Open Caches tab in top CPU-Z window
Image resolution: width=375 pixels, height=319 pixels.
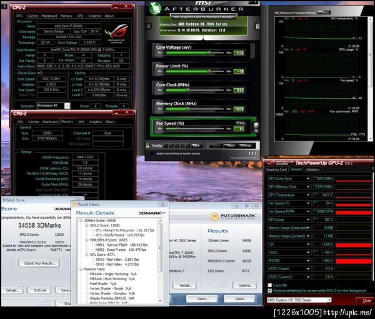[32, 16]
